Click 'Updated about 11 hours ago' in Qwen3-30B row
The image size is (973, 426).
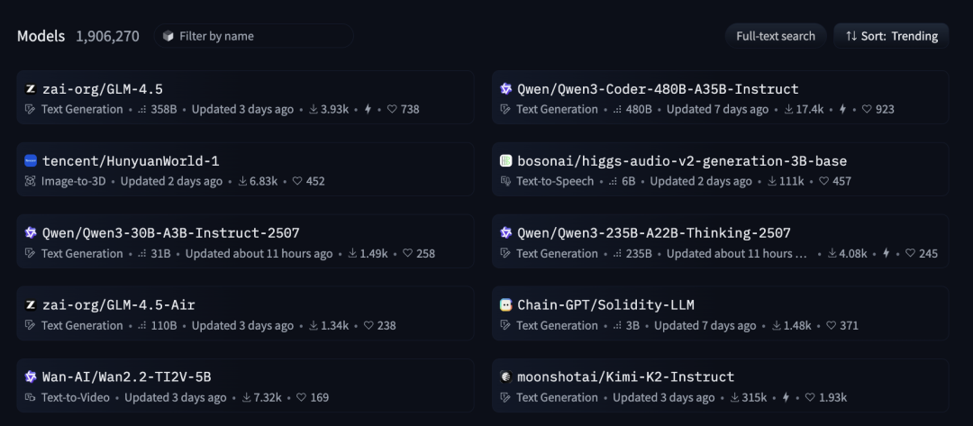tap(259, 253)
